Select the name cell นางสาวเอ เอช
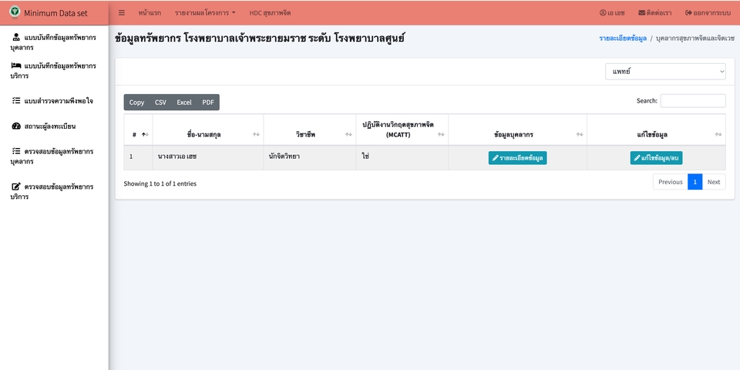 point(208,157)
